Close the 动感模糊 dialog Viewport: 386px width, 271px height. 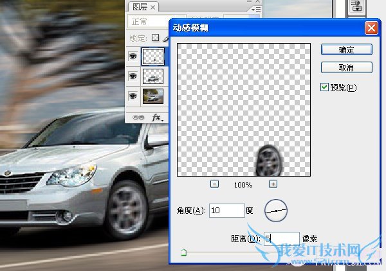[x=371, y=28]
